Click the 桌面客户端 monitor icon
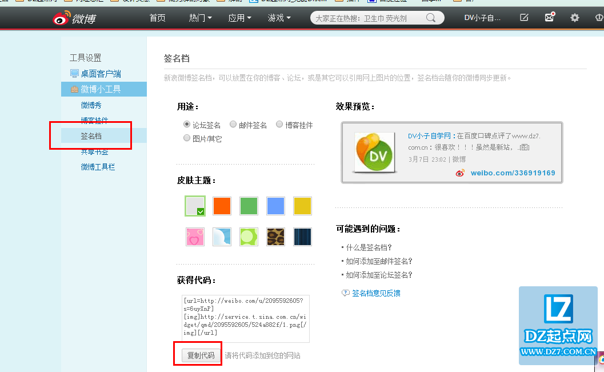 (74, 73)
